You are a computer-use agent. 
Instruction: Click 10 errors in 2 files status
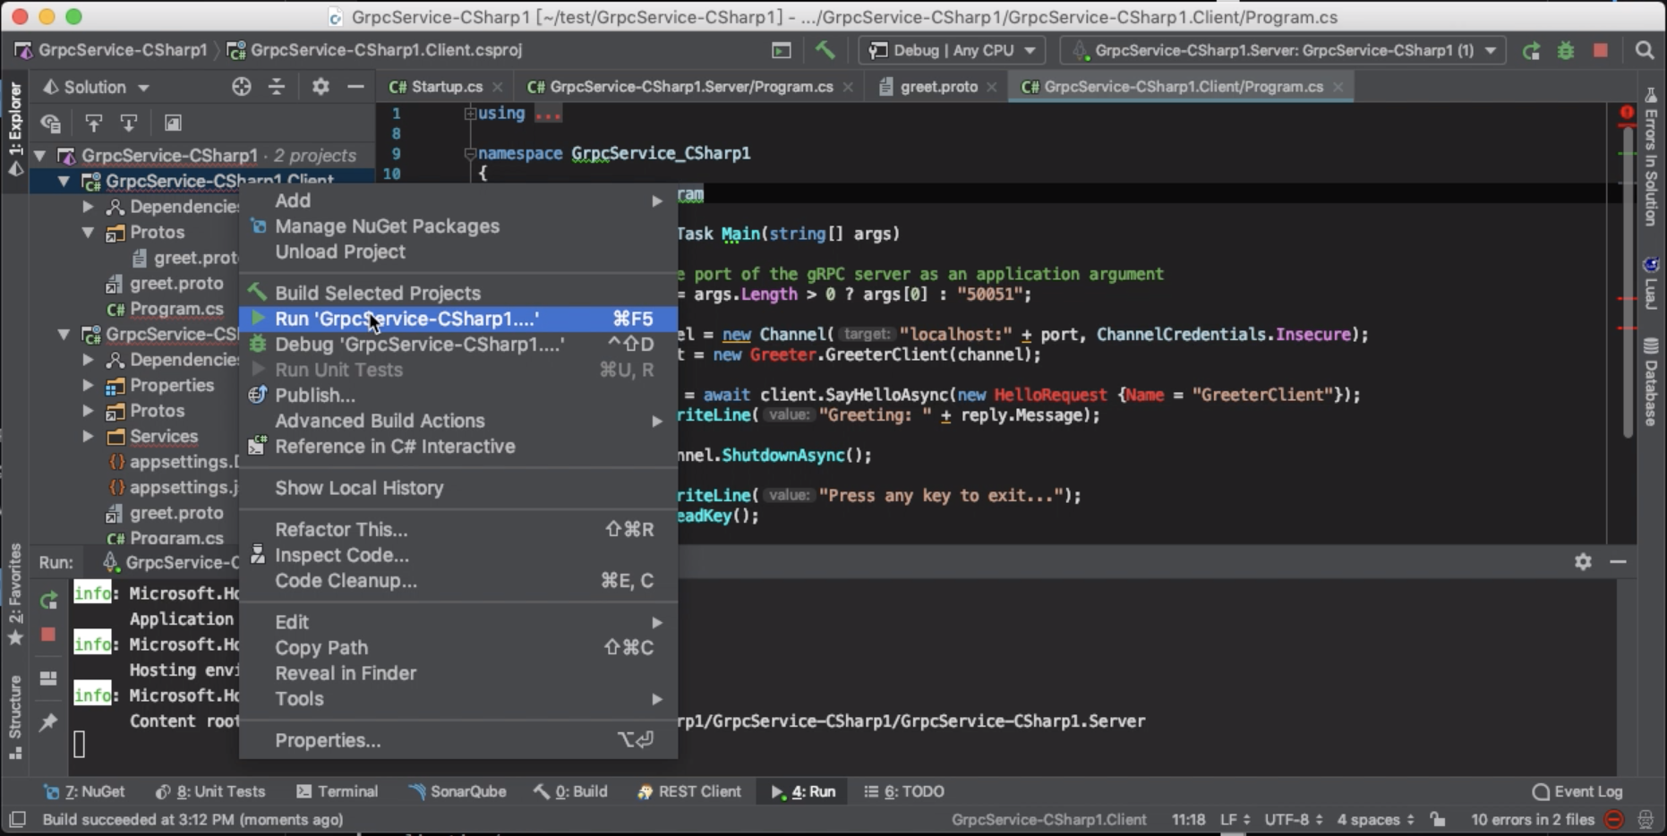(1533, 819)
